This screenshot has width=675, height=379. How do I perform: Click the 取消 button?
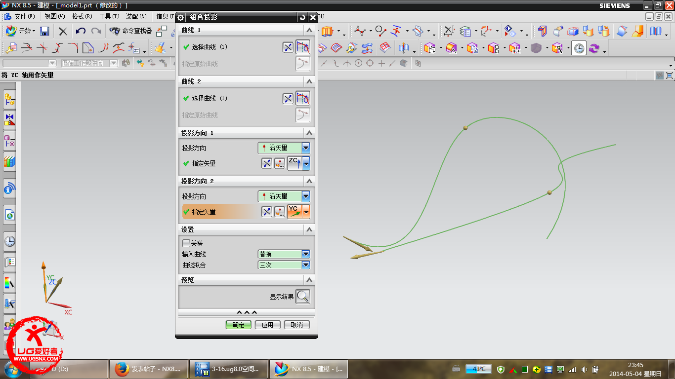tap(297, 325)
